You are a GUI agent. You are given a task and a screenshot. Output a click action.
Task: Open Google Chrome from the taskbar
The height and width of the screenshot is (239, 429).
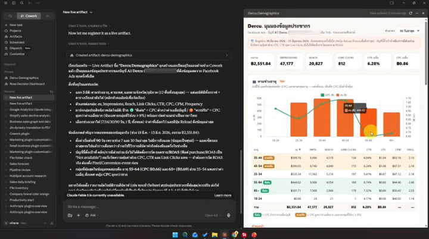(x=235, y=235)
